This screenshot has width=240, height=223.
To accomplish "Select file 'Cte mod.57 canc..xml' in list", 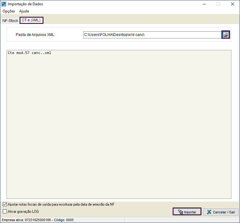I will pyautogui.click(x=29, y=53).
